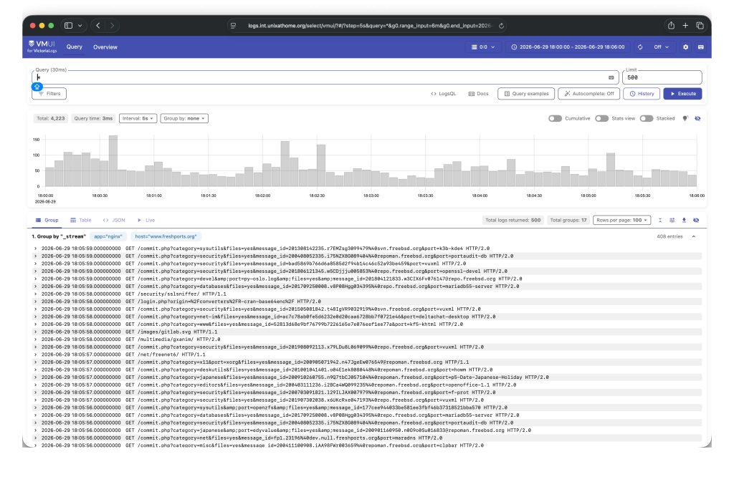Open Rows per page: 100 dropdown

coord(621,221)
